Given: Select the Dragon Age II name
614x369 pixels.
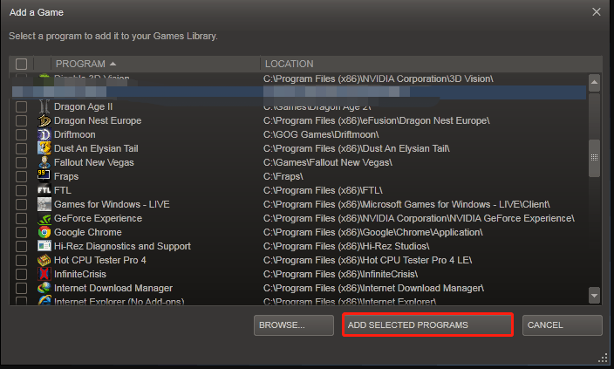Looking at the screenshot, I should click(x=83, y=106).
